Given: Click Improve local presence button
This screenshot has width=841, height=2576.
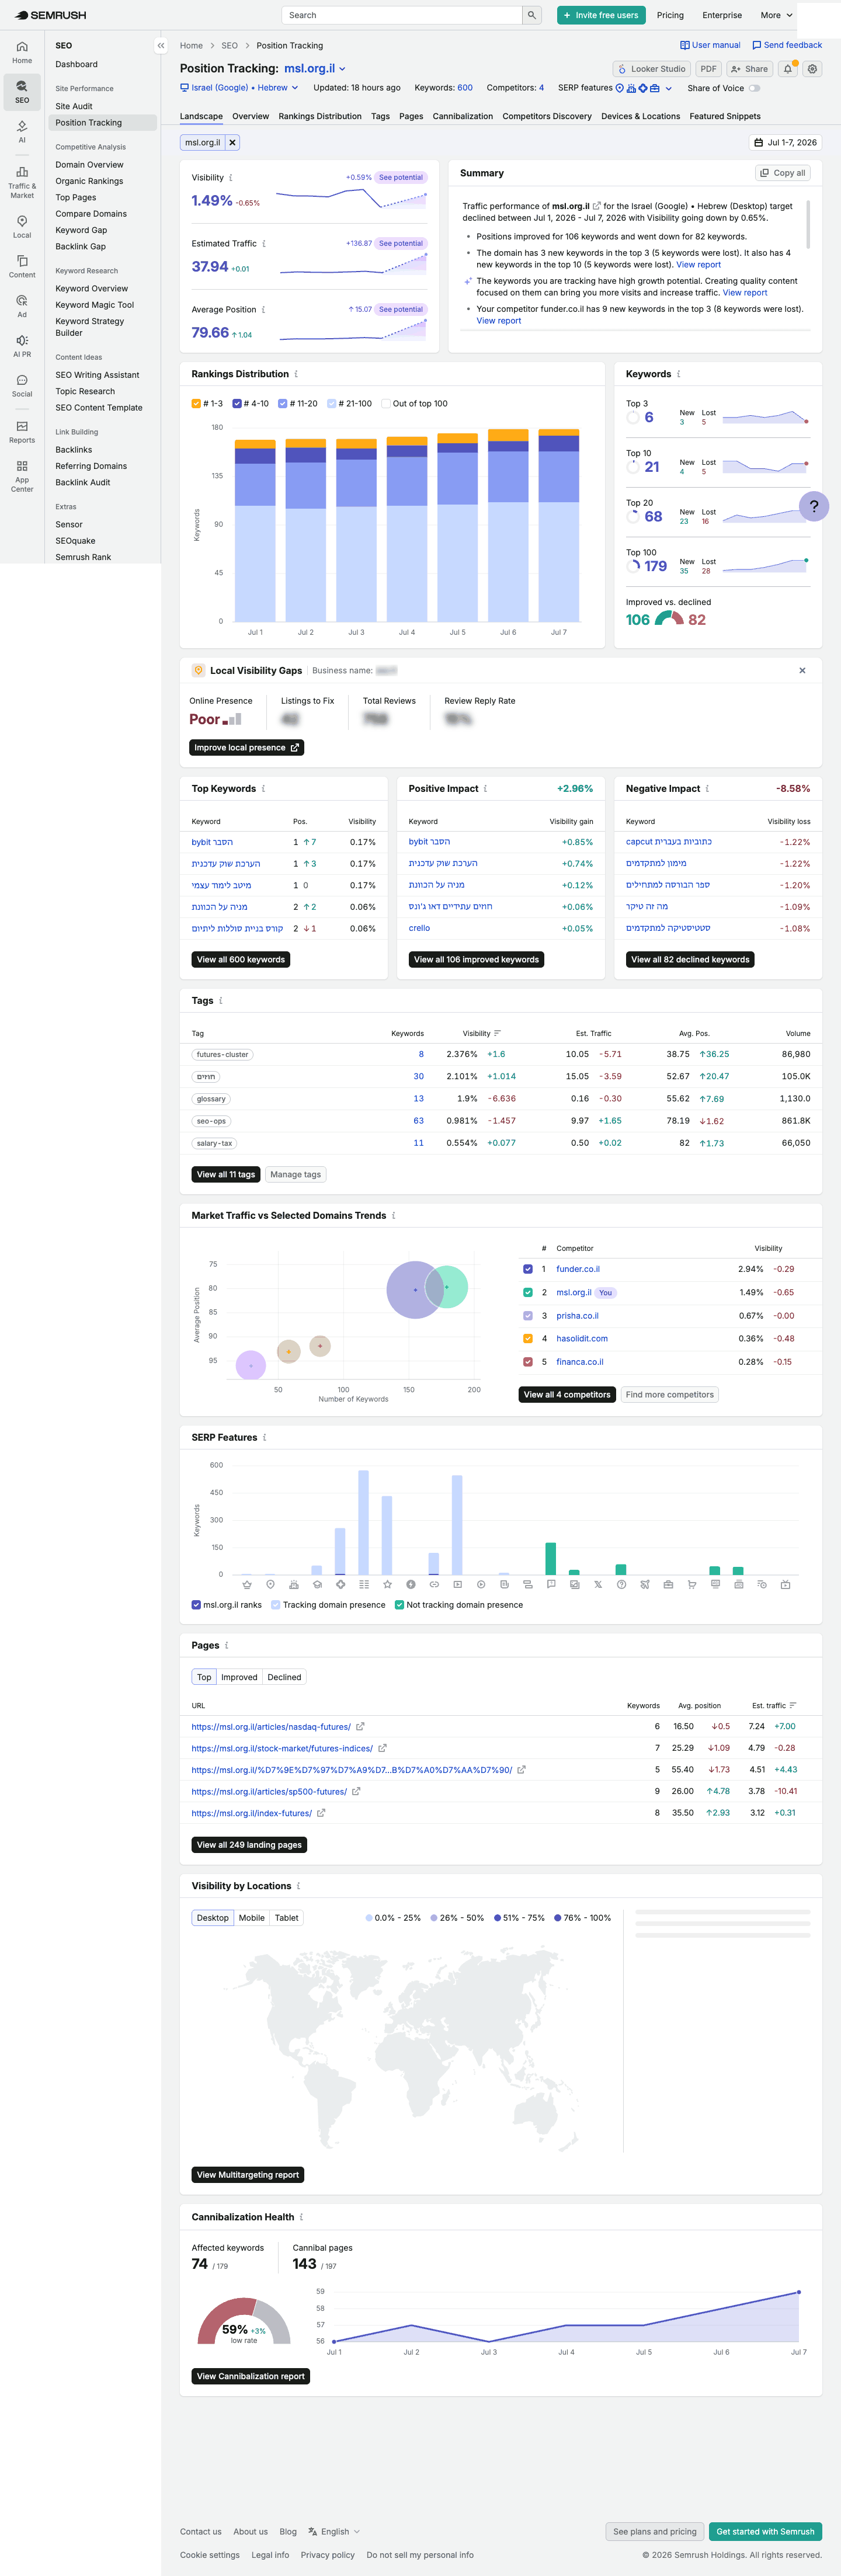Looking at the screenshot, I should click(x=247, y=748).
